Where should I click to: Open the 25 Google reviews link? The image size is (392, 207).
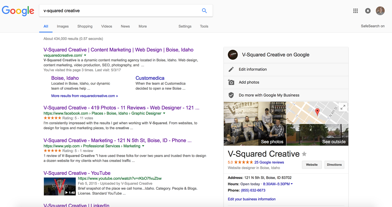tap(269, 162)
